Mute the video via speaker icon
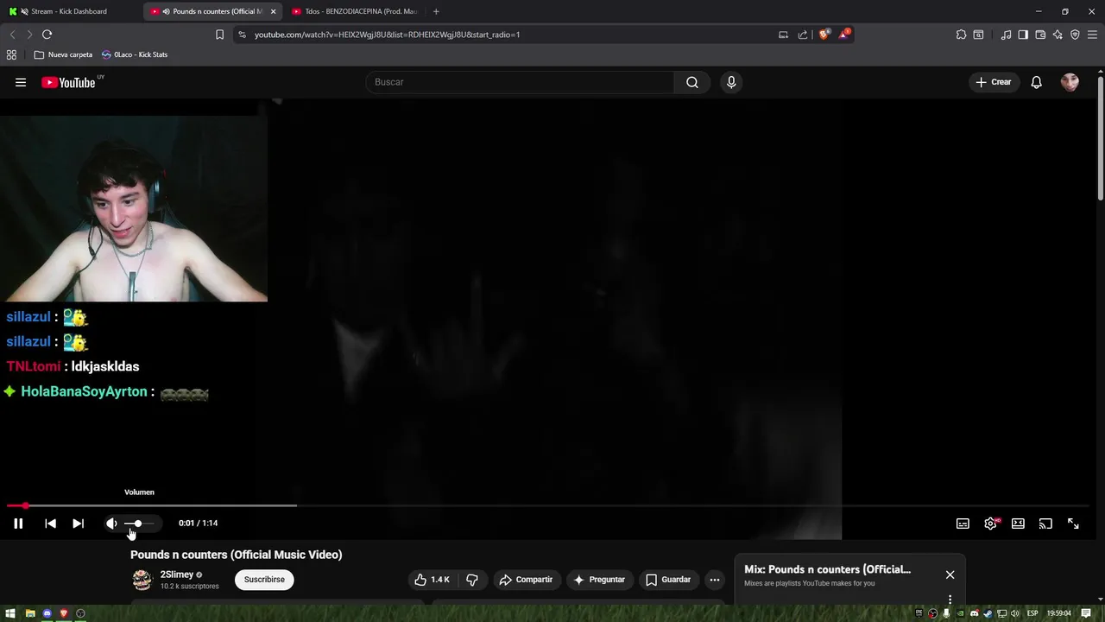 pos(111,524)
